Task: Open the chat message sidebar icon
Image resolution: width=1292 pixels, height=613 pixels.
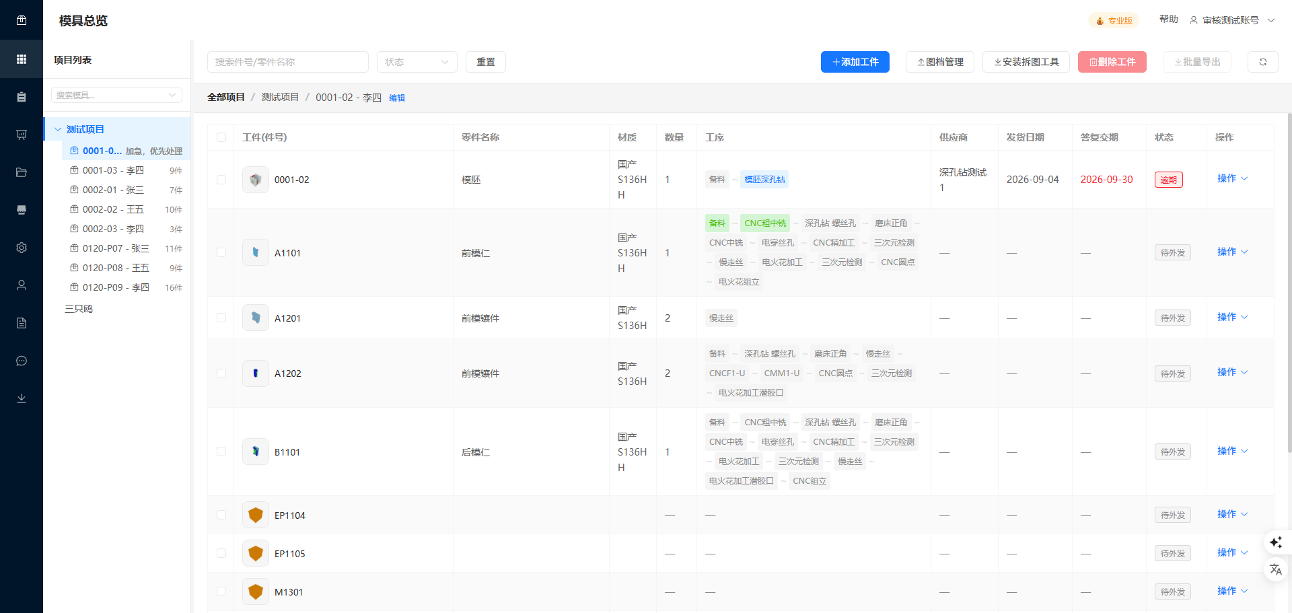Action: click(22, 361)
